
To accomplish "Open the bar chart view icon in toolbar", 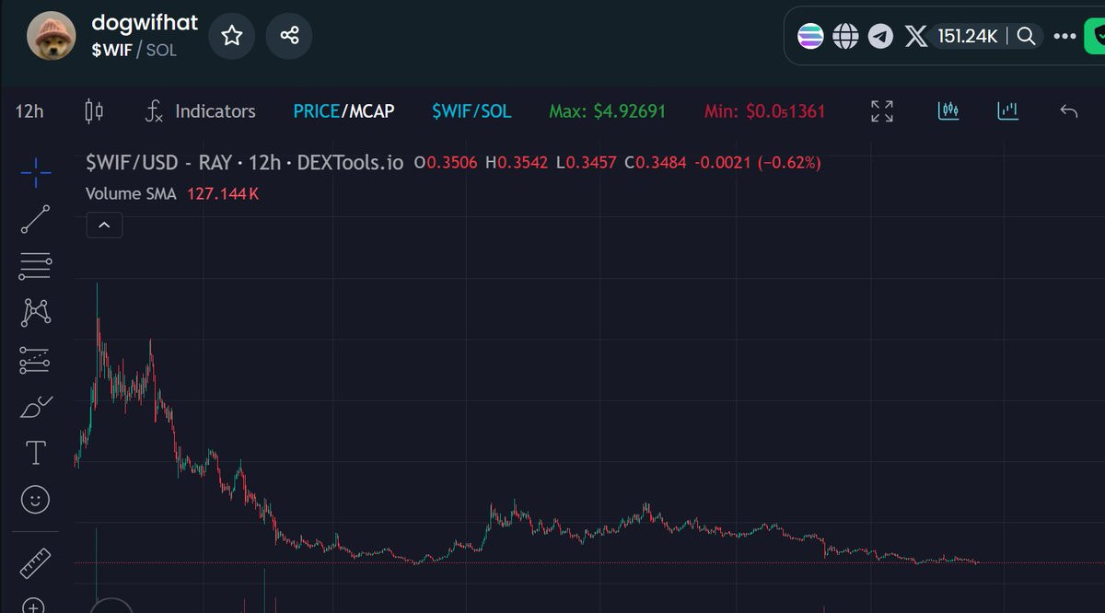I will pyautogui.click(x=1008, y=111).
